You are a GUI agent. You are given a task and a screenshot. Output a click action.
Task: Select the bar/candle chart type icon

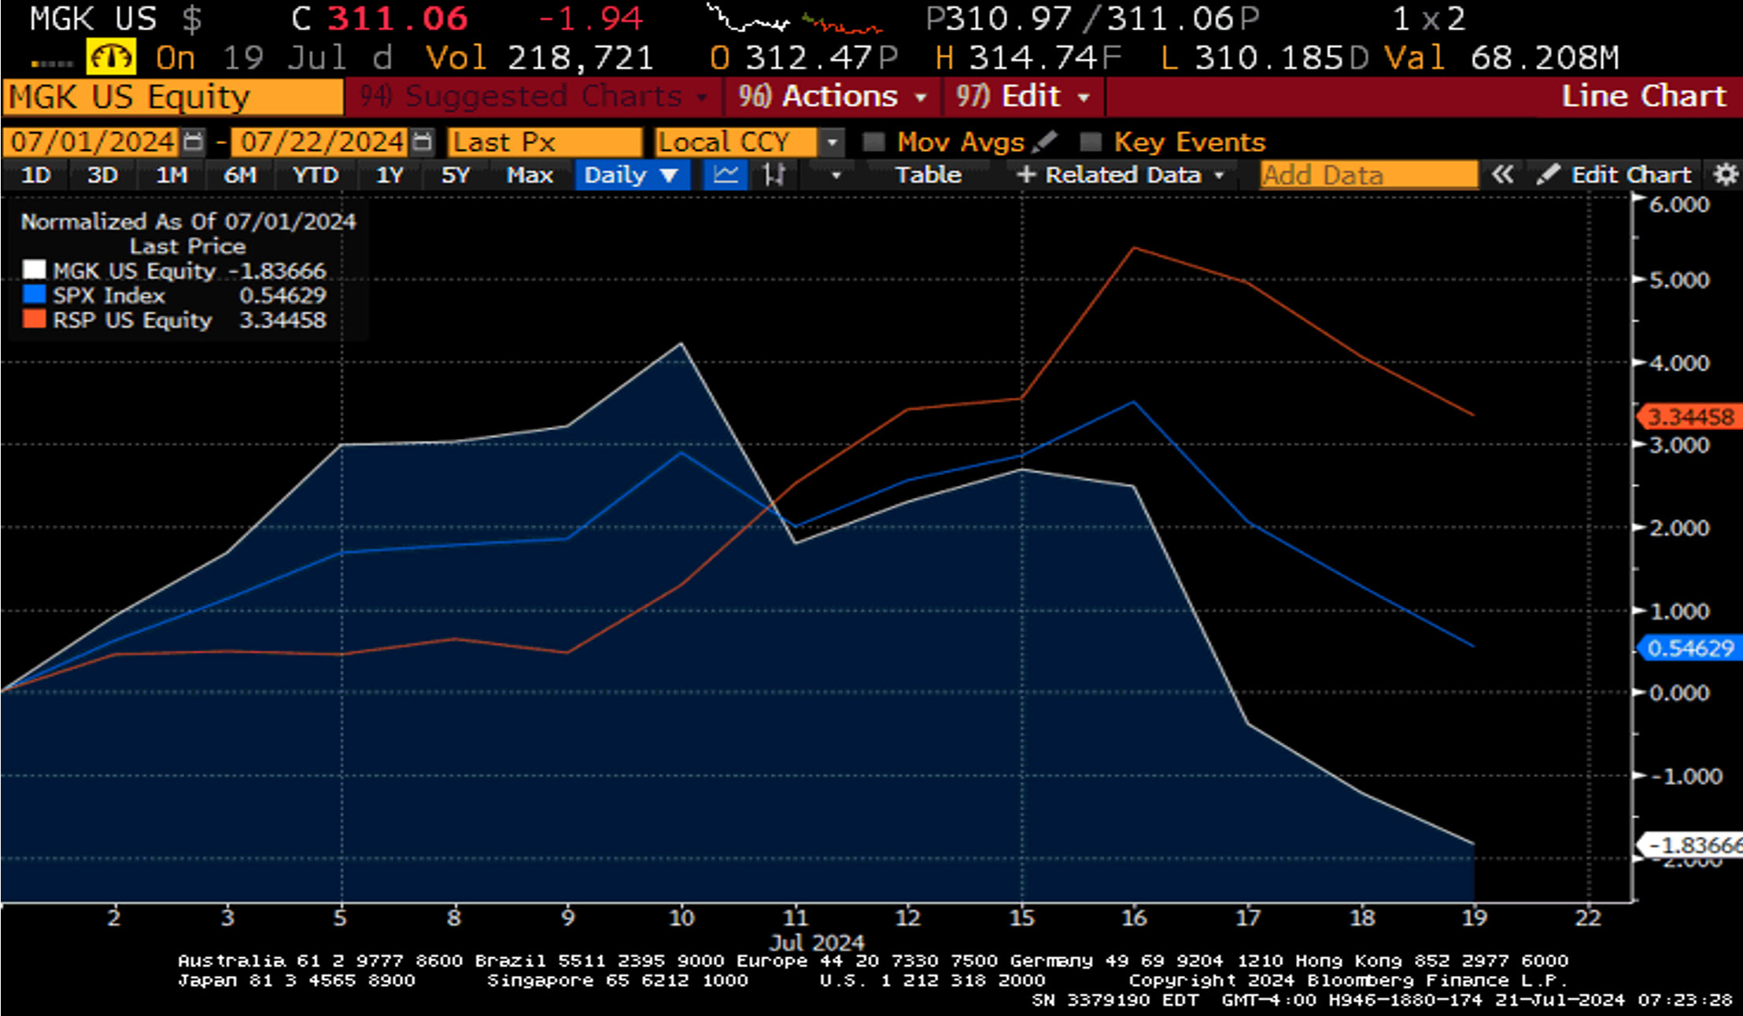(x=774, y=175)
